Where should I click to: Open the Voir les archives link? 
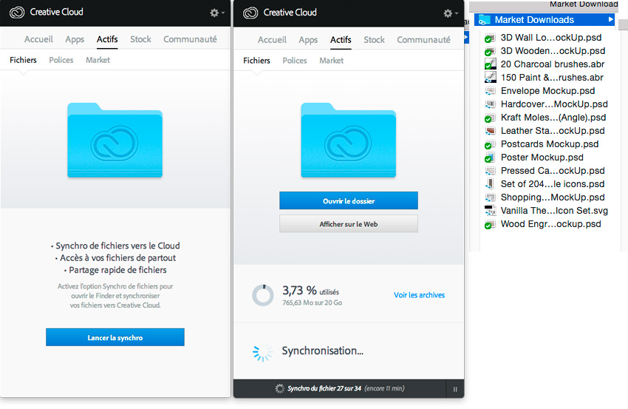click(419, 295)
